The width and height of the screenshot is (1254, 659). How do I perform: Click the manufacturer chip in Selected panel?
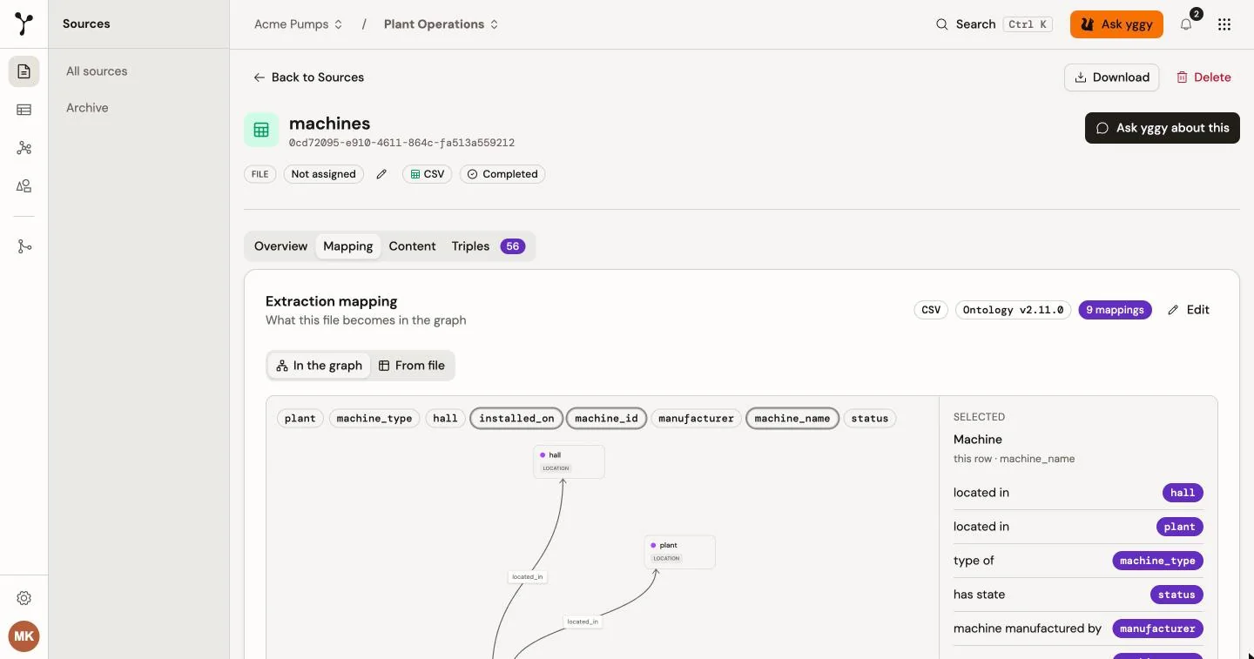point(1157,629)
